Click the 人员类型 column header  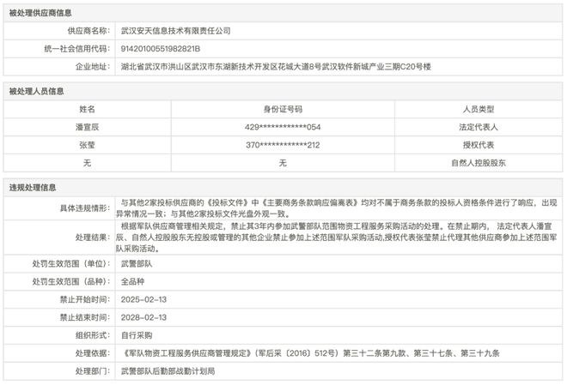[x=479, y=110]
